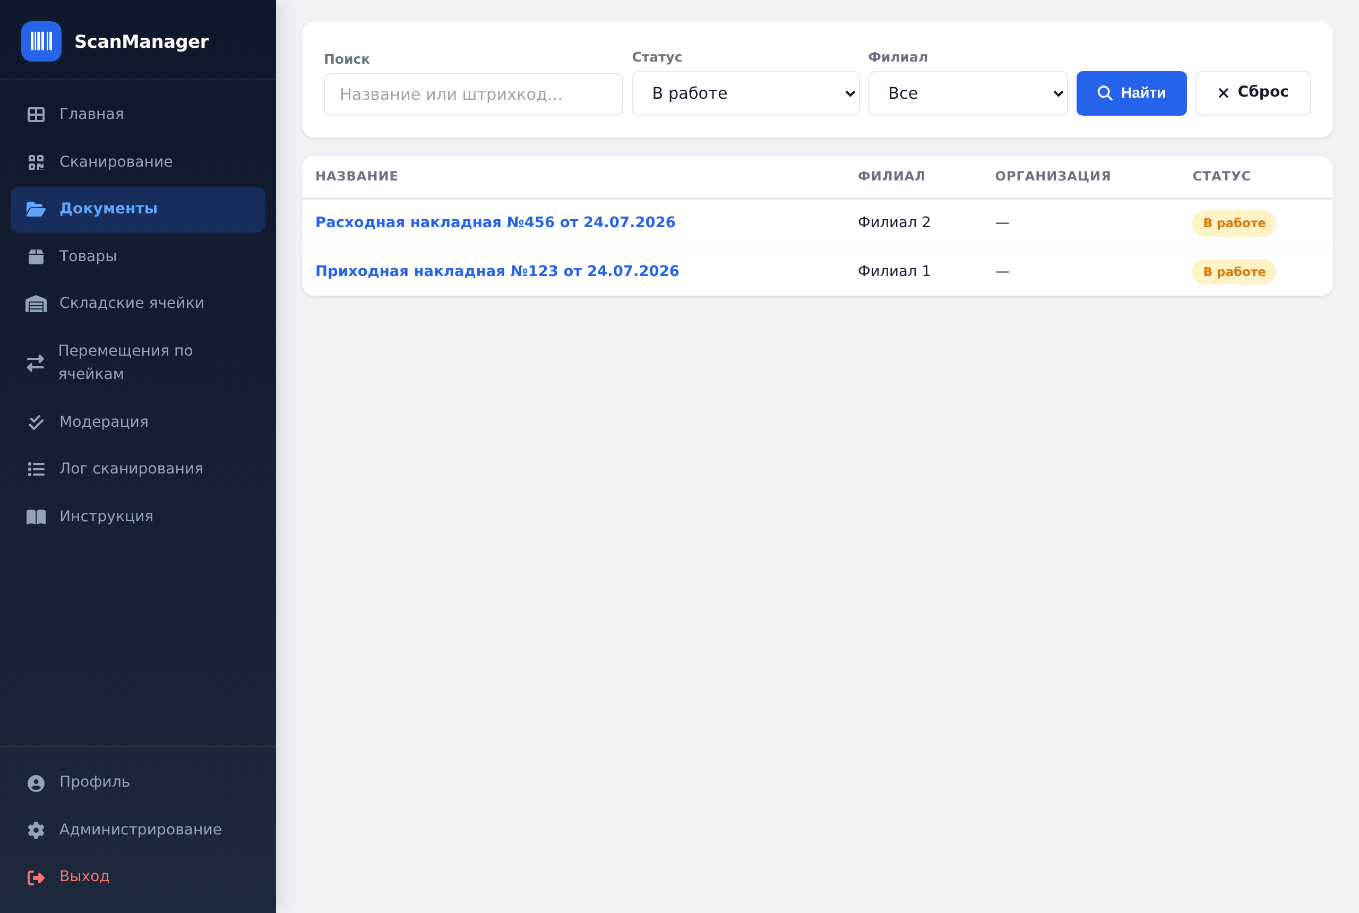
Task: Click the open book icon beside Инструкция
Action: tap(36, 517)
